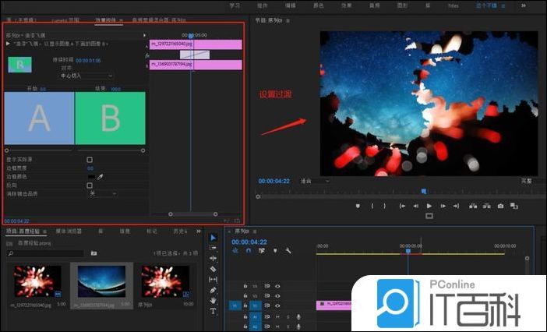The image size is (547, 332).
Task: Select the Pen tool
Action: click(x=214, y=290)
